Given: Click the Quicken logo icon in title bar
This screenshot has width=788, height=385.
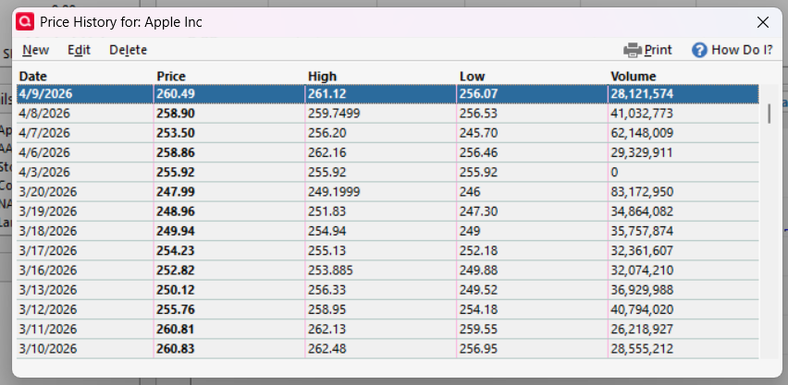Looking at the screenshot, I should pyautogui.click(x=25, y=22).
